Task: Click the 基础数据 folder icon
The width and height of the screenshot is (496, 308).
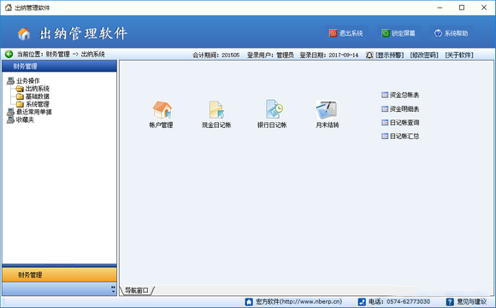Action: (20, 96)
